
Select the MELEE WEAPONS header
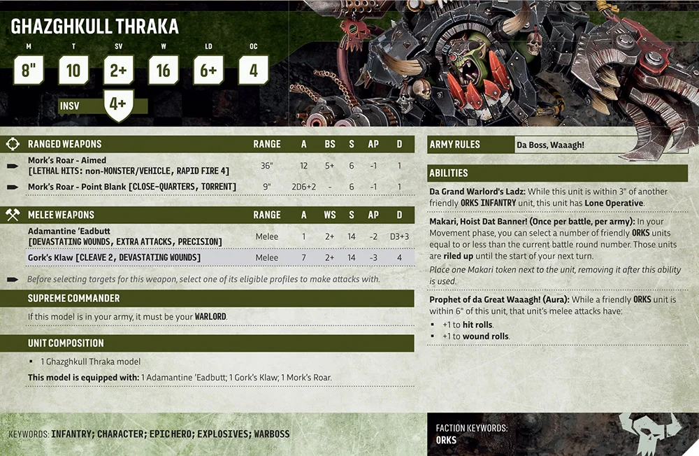pos(61,215)
